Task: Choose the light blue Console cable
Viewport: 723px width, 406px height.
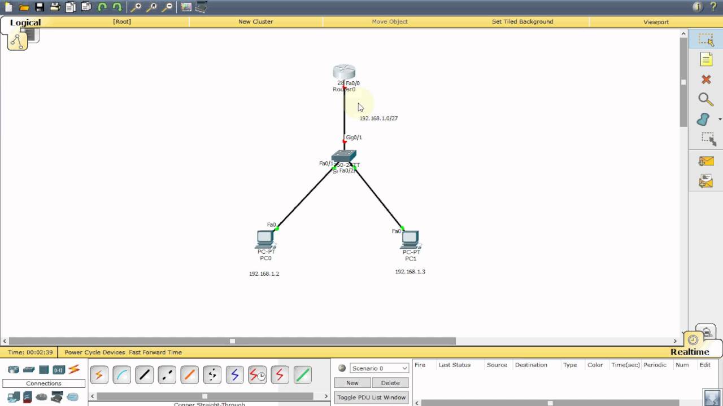Action: tap(121, 374)
